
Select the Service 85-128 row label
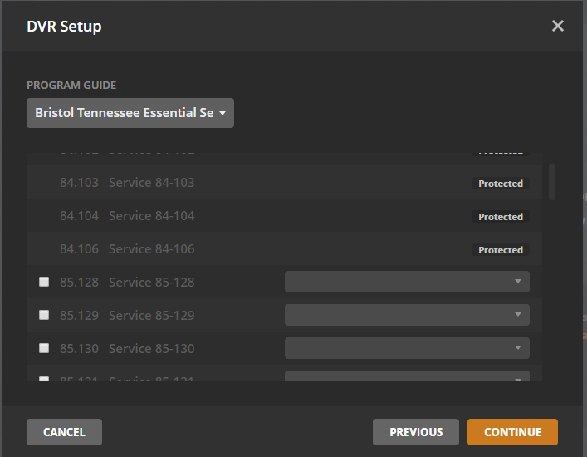(x=151, y=283)
